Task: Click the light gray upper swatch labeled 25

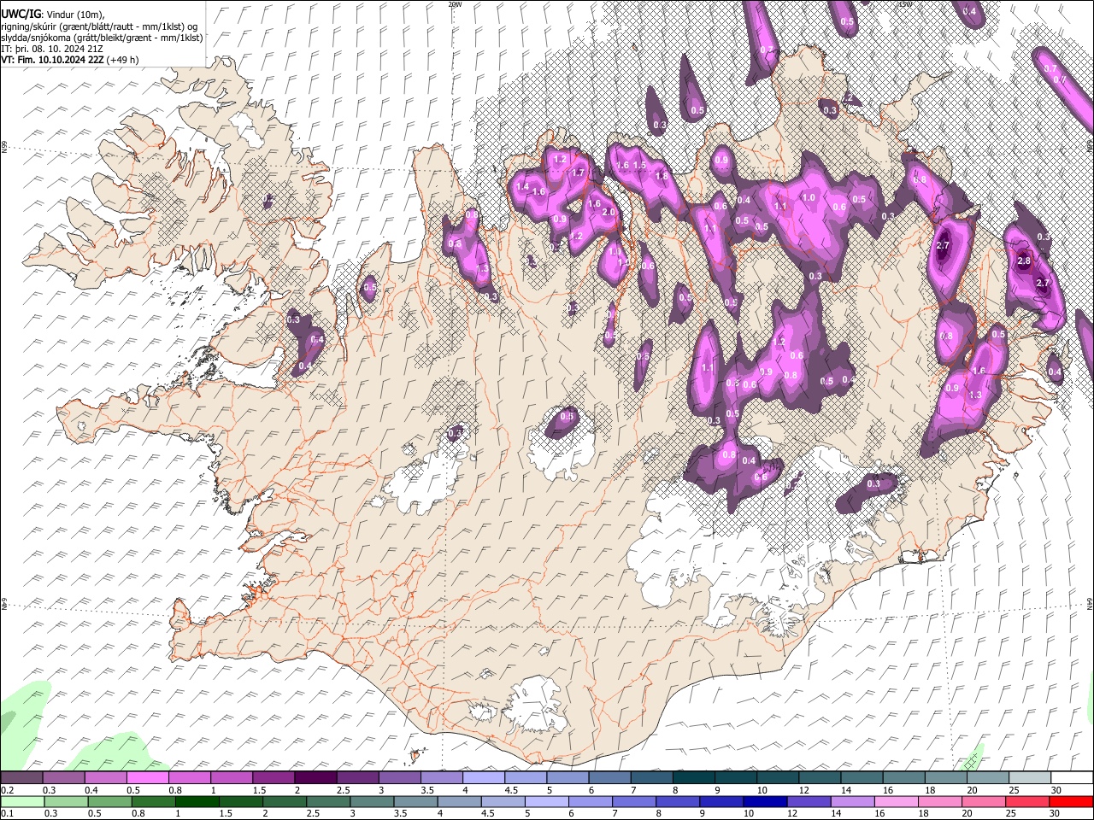Action: pyautogui.click(x=1030, y=778)
